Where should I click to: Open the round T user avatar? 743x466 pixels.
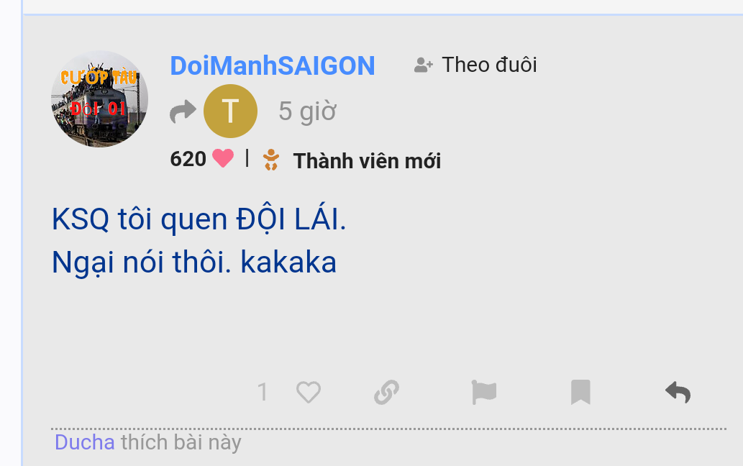pos(230,111)
